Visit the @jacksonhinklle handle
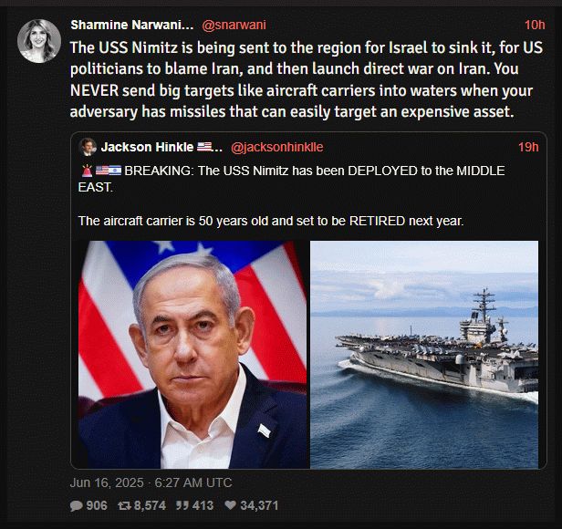Image resolution: width=562 pixels, height=529 pixels. point(277,147)
